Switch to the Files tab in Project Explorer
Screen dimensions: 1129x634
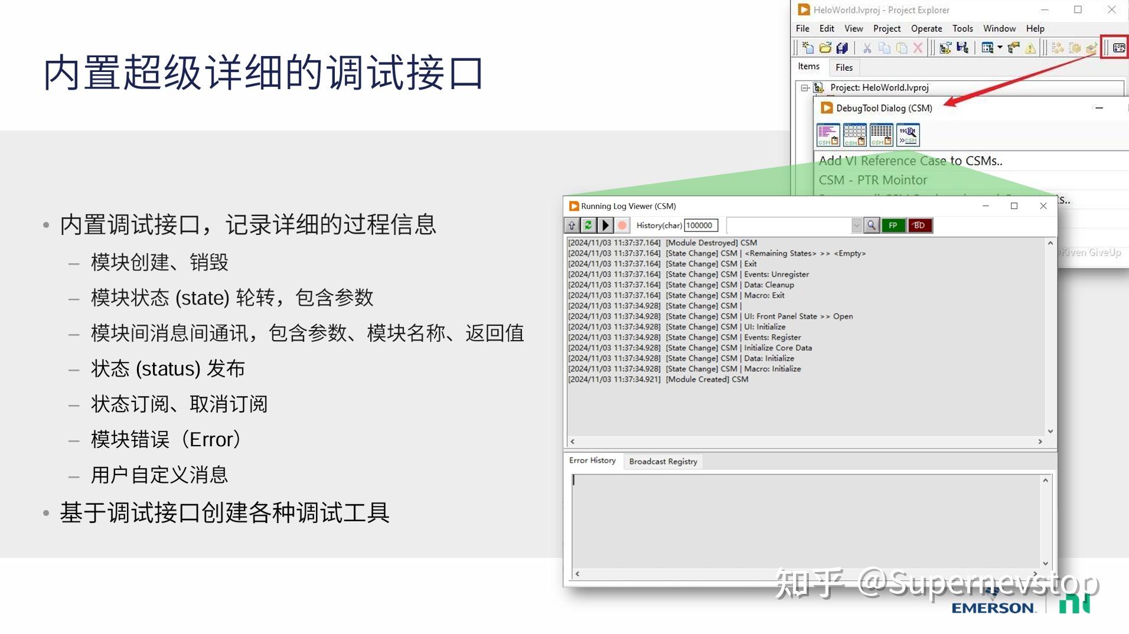(x=844, y=67)
